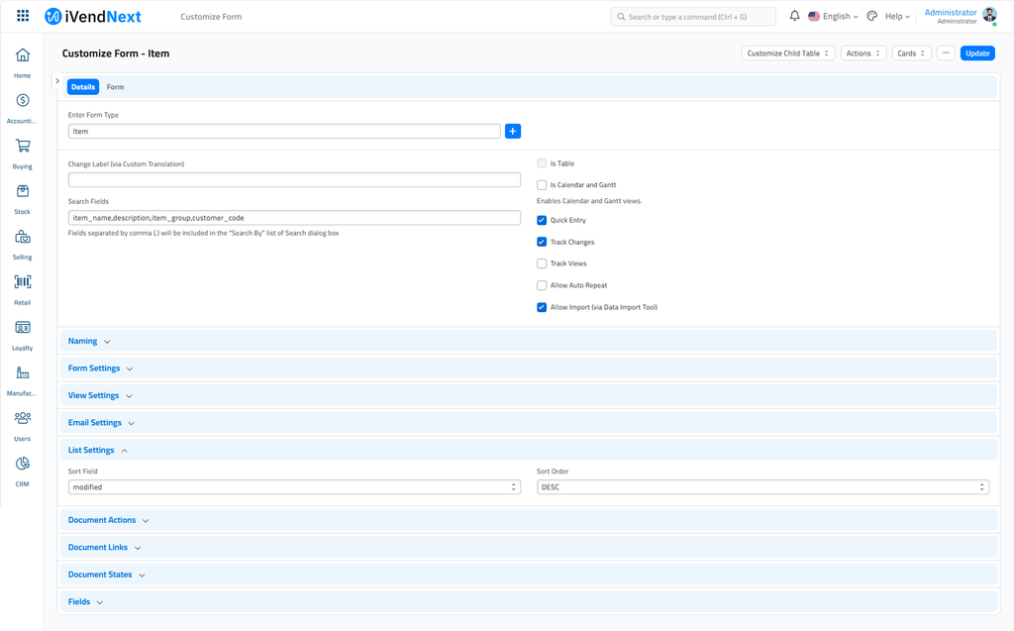Image resolution: width=1014 pixels, height=631 pixels.
Task: Uncheck the Quick Entry option
Action: (541, 220)
